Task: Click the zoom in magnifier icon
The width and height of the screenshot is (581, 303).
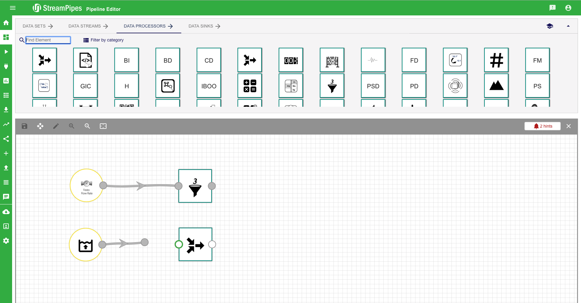Action: [x=72, y=126]
